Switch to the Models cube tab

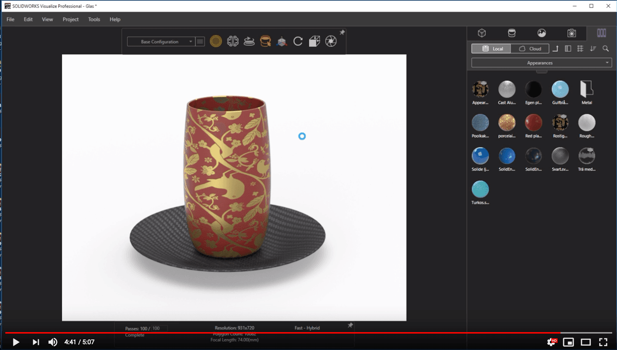[x=482, y=33]
